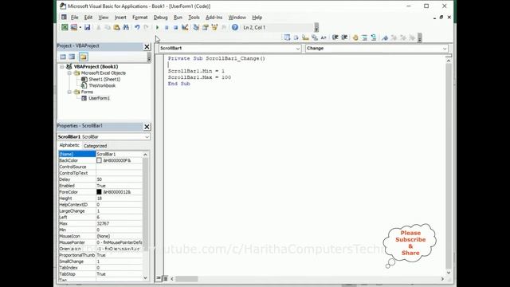The height and width of the screenshot is (287, 510).
Task: Open the Run menu
Action: (178, 18)
